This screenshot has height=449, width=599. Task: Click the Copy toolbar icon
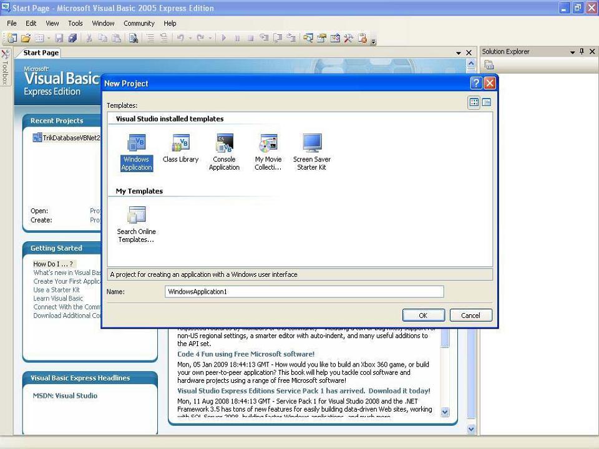pyautogui.click(x=102, y=38)
